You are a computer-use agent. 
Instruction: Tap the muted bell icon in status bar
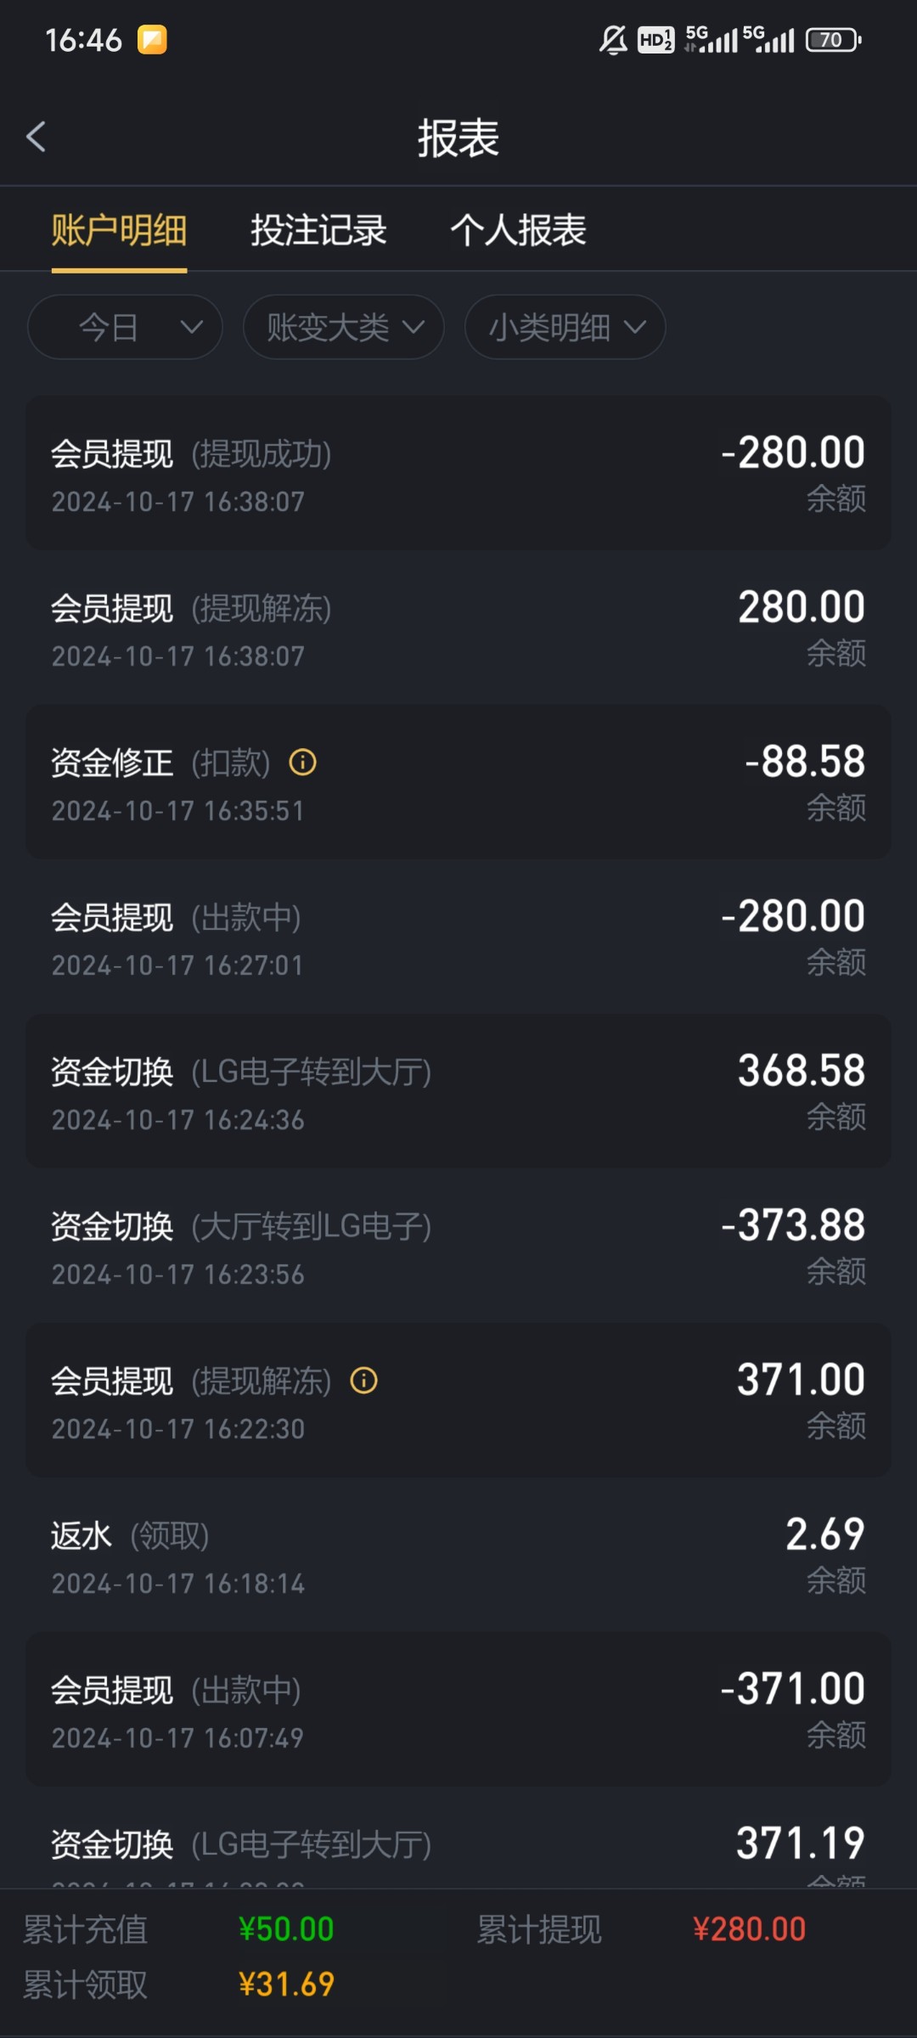[613, 40]
